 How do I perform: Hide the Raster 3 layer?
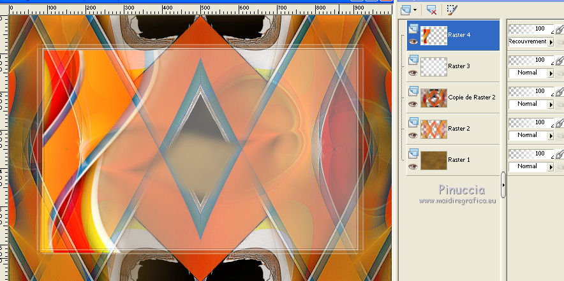[x=413, y=73]
